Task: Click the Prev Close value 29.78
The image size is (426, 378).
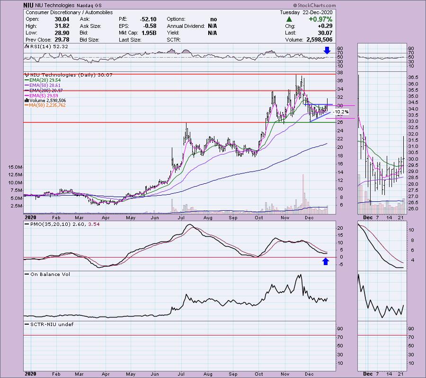Action: coord(62,40)
